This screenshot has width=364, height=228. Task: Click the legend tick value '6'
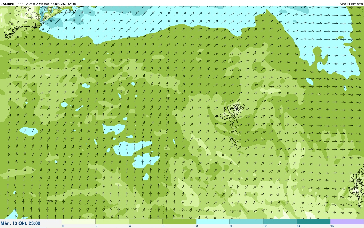(x=164, y=226)
